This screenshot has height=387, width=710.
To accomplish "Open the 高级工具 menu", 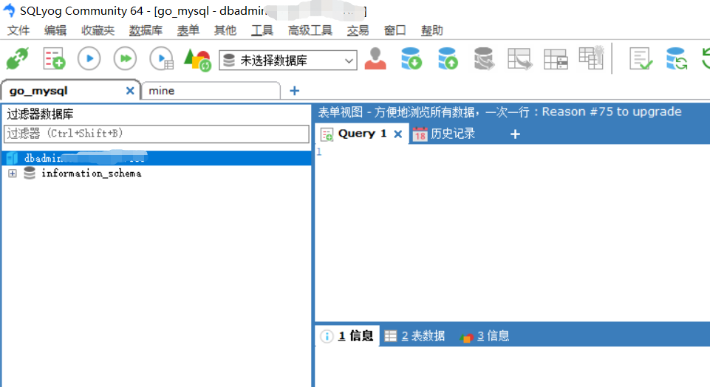I will [310, 30].
